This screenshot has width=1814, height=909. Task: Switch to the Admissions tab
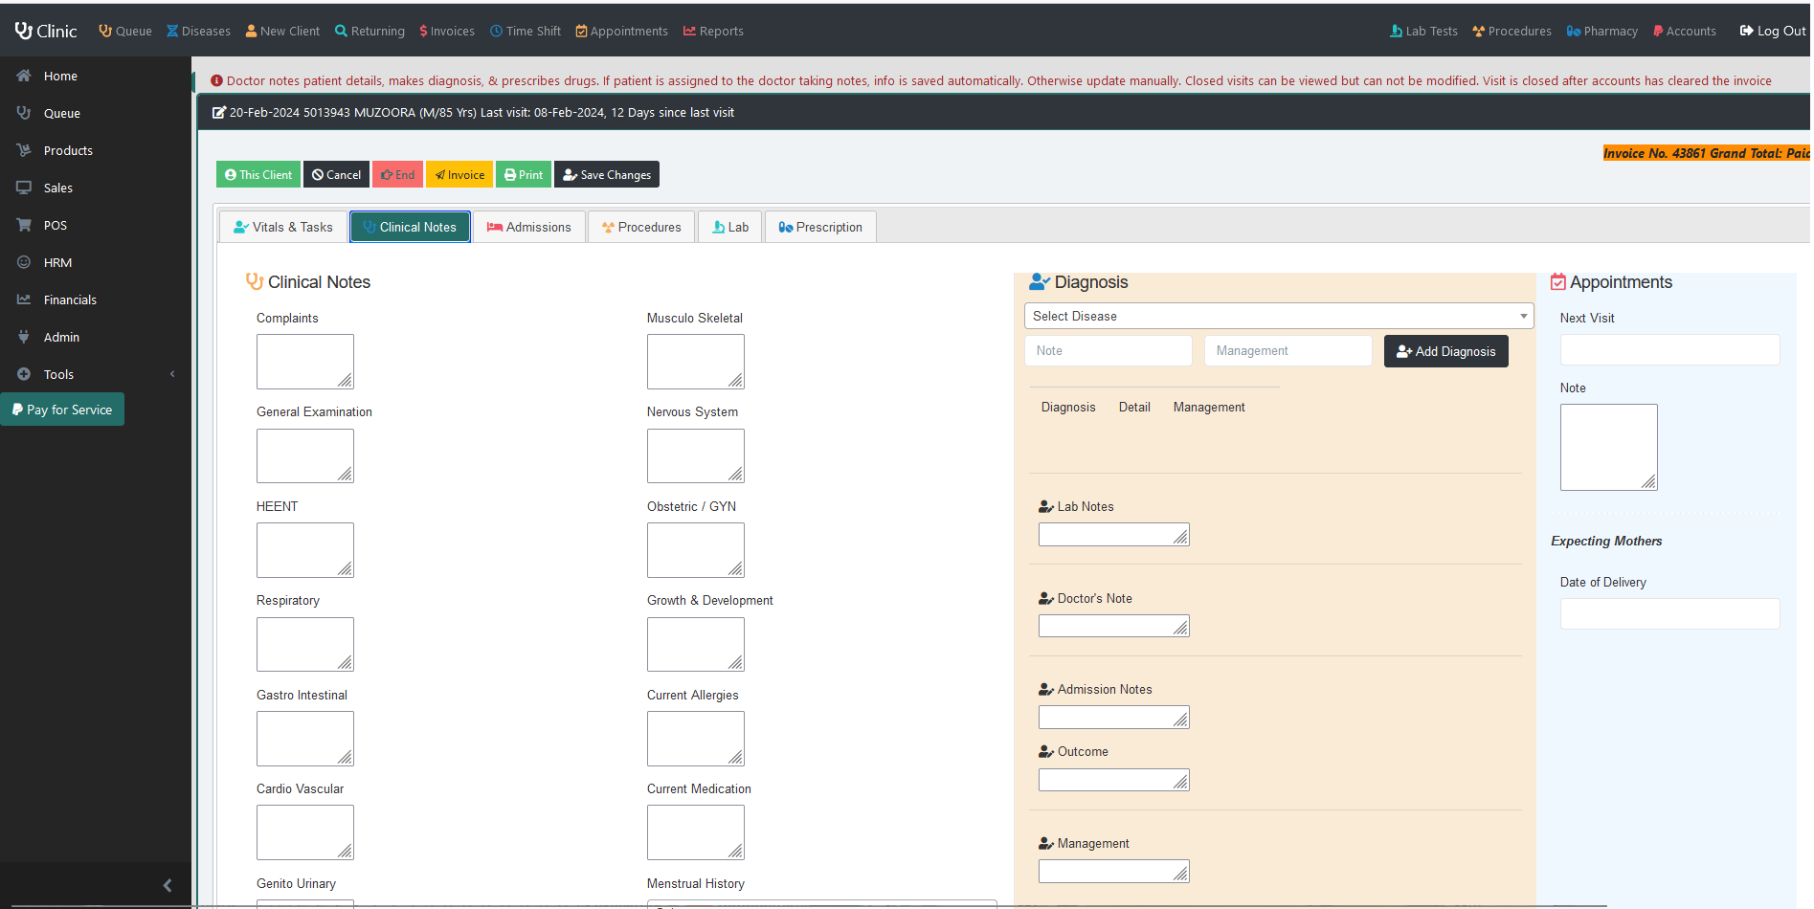point(529,227)
